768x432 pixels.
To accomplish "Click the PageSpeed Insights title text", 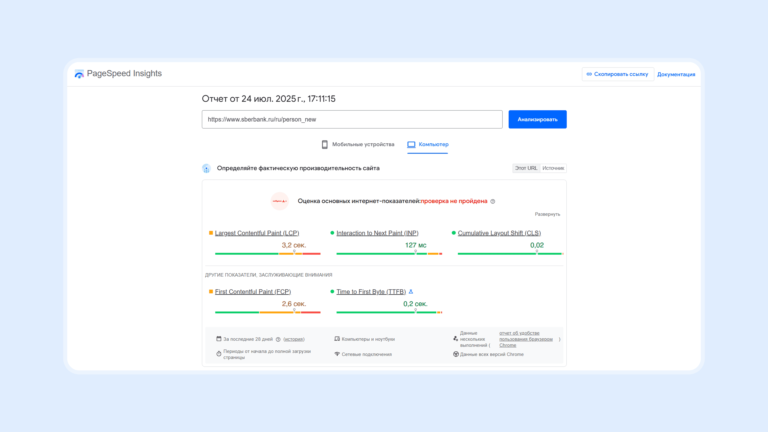I will click(x=124, y=74).
